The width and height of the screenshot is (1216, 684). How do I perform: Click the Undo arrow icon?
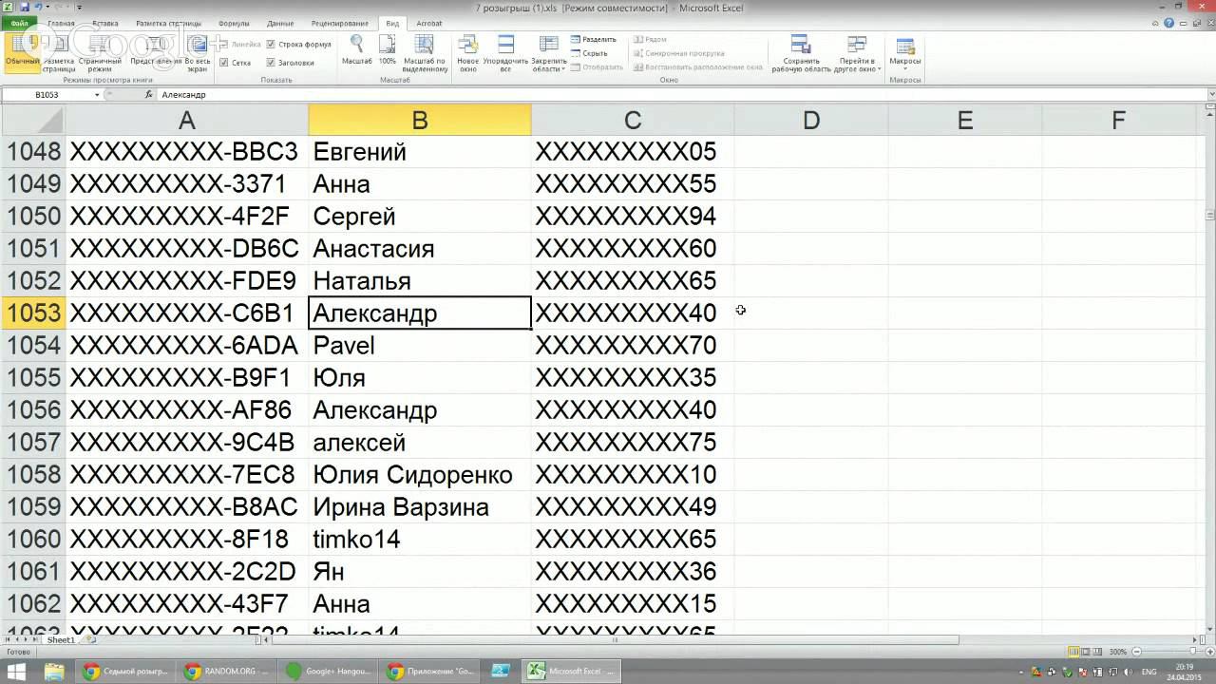tap(40, 8)
